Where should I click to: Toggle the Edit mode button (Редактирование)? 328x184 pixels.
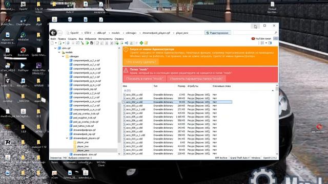coord(217,33)
